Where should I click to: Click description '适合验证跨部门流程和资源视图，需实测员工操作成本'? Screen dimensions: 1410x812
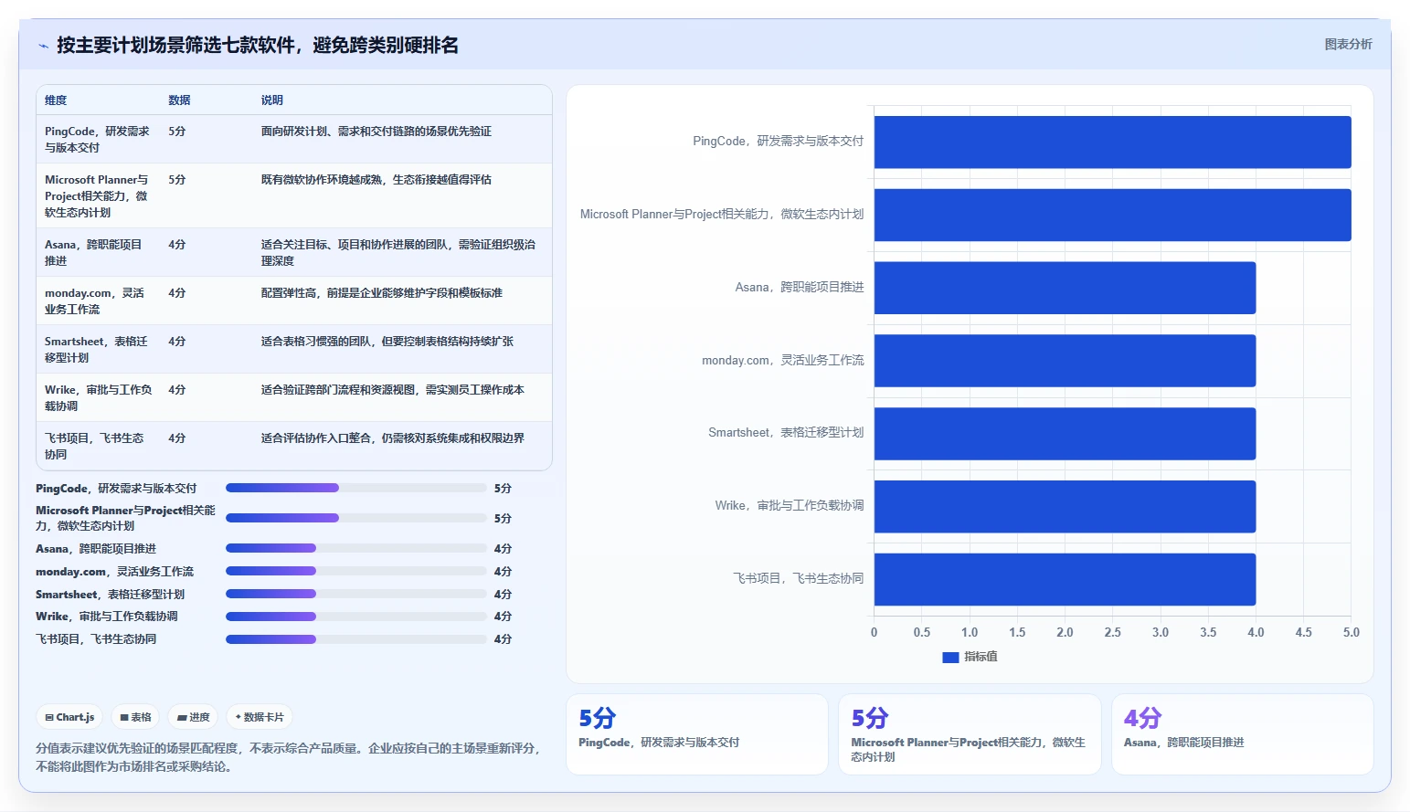[392, 390]
